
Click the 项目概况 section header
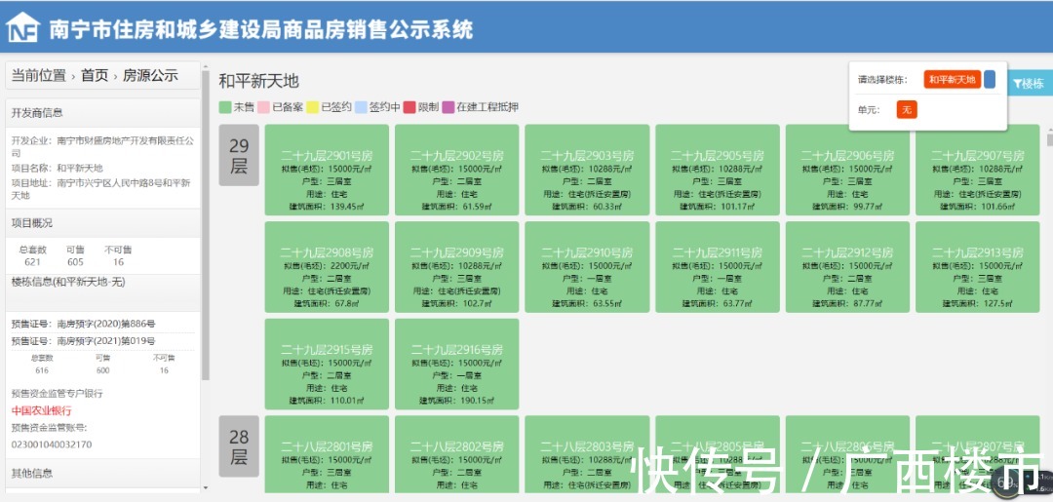click(102, 223)
